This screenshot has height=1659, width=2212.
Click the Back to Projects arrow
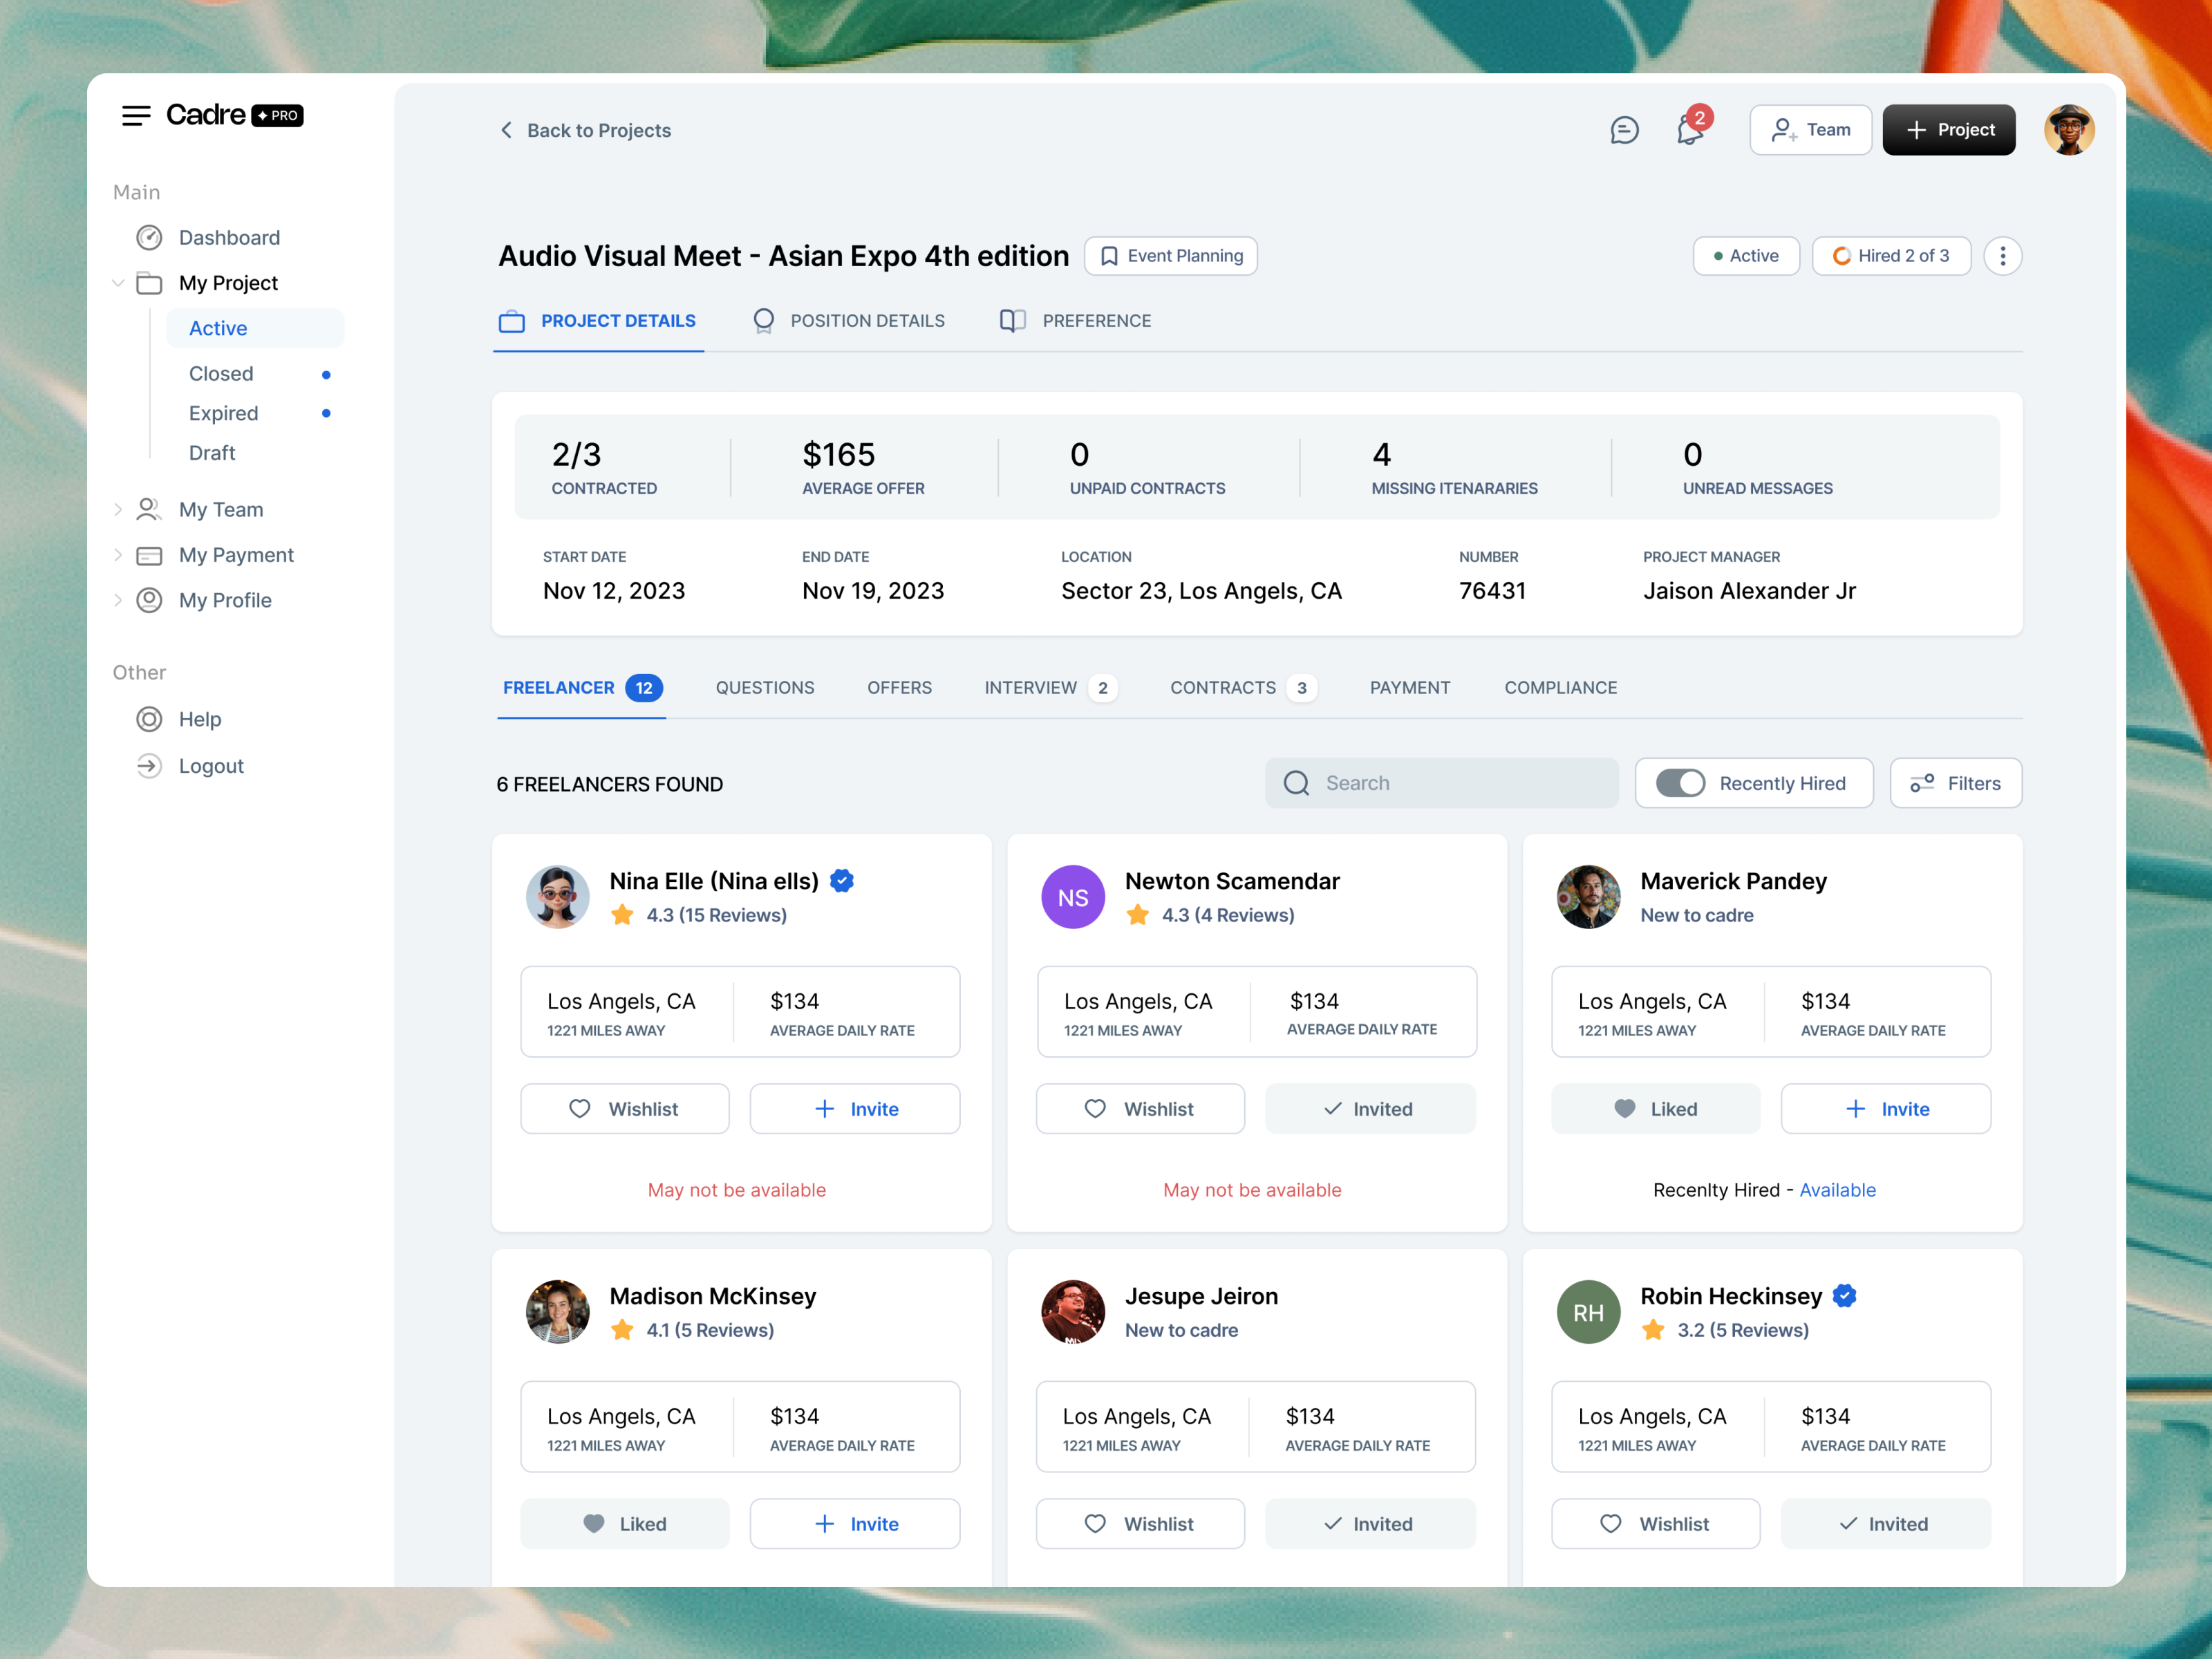506,130
